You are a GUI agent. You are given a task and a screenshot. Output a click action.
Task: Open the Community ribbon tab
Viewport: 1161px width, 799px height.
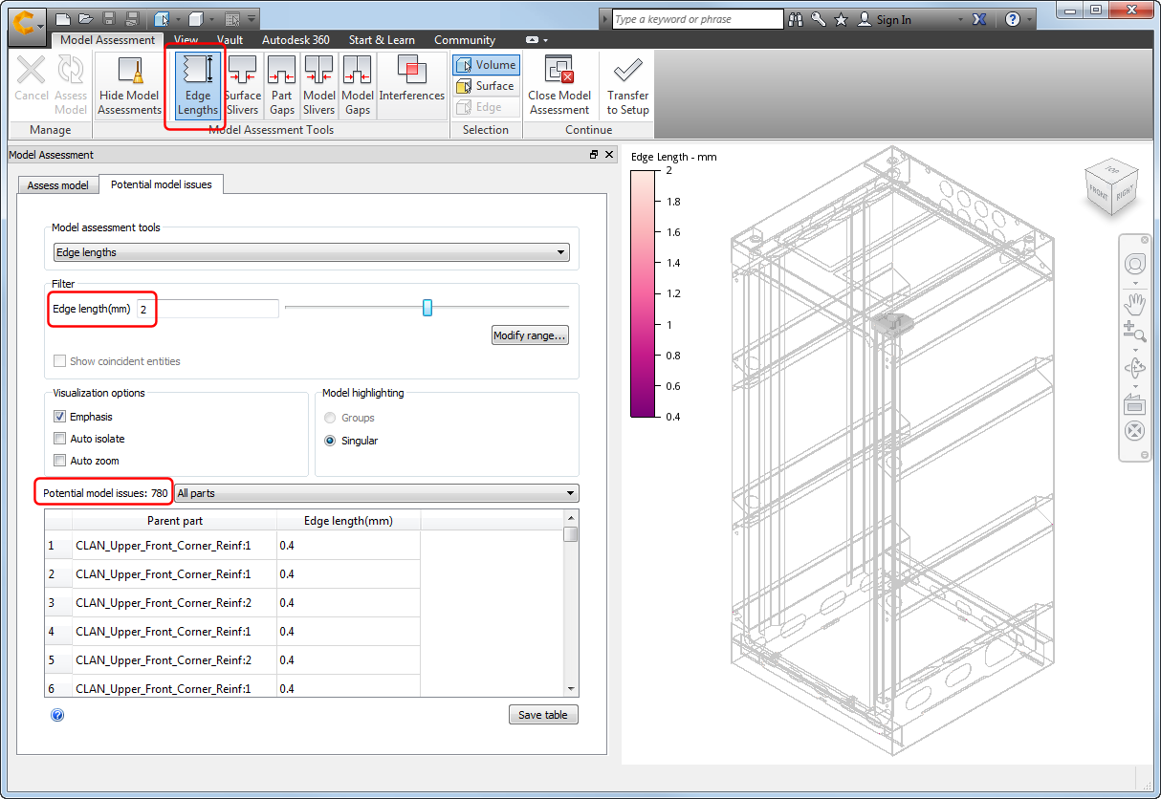(x=465, y=40)
